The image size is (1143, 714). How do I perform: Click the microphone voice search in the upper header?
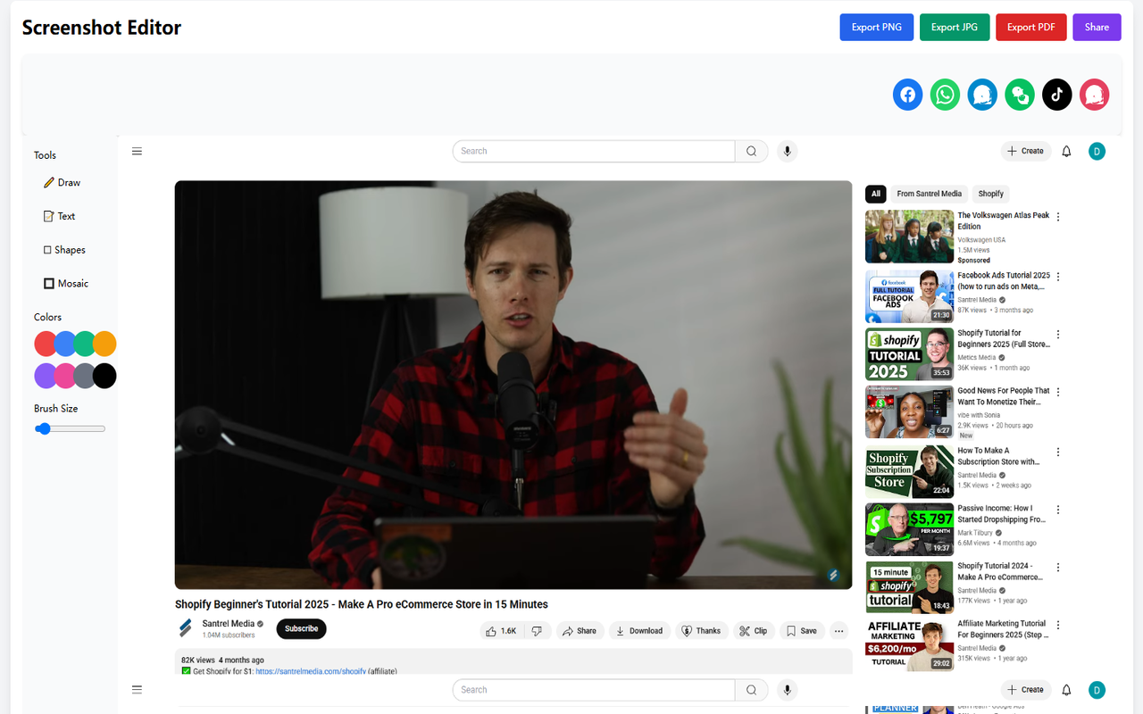tap(787, 151)
